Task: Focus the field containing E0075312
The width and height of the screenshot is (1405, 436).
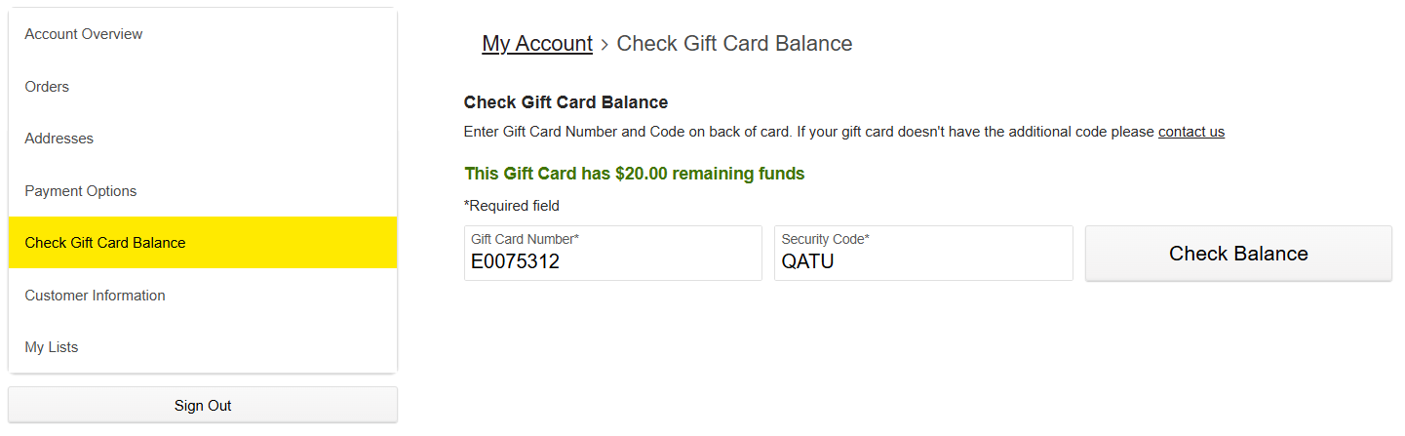Action: coord(613,254)
